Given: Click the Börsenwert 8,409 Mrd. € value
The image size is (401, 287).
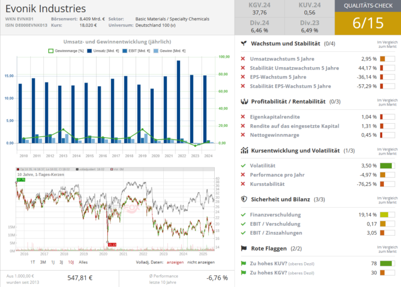Looking at the screenshot, I should (x=92, y=19).
